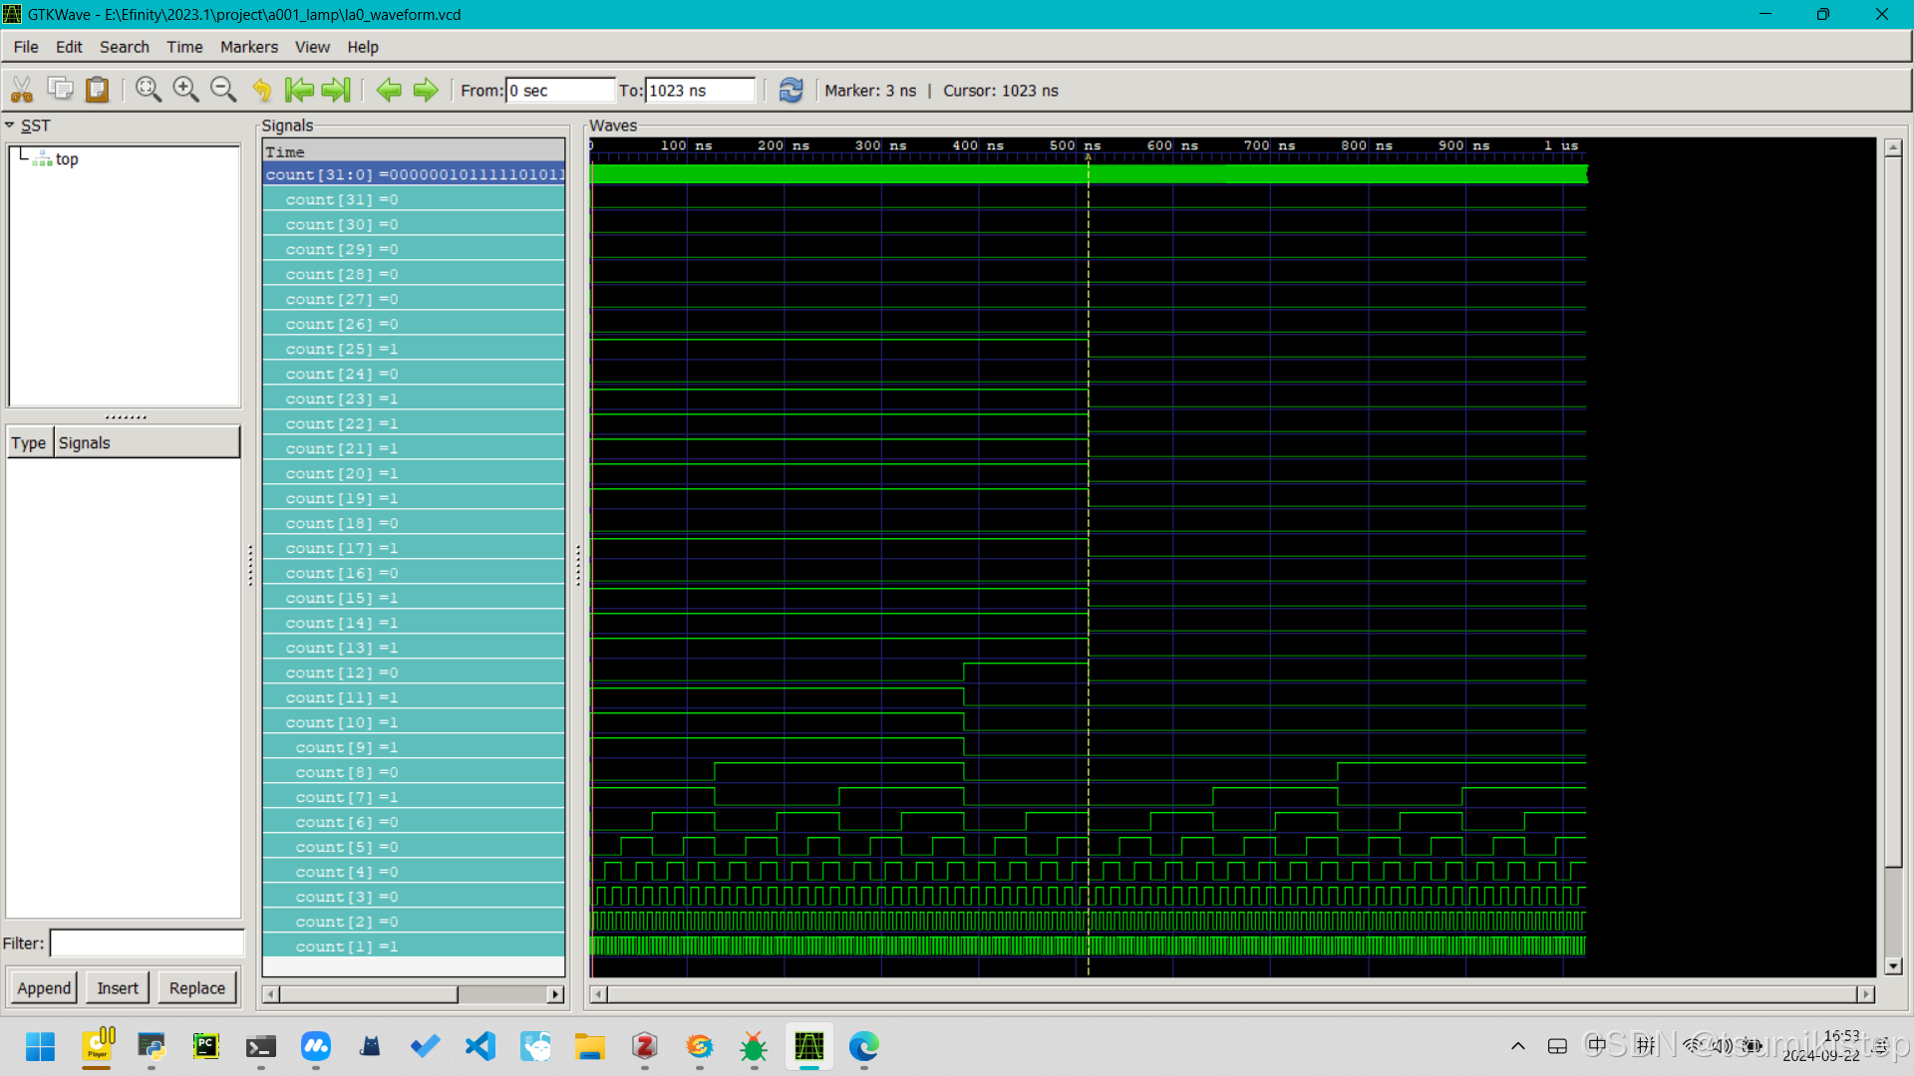Click the Replace button
The width and height of the screenshot is (1914, 1076).
click(197, 987)
